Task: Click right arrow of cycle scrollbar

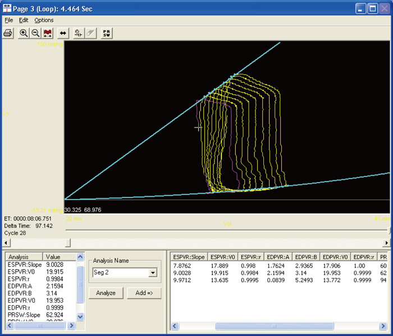Action: (x=386, y=243)
